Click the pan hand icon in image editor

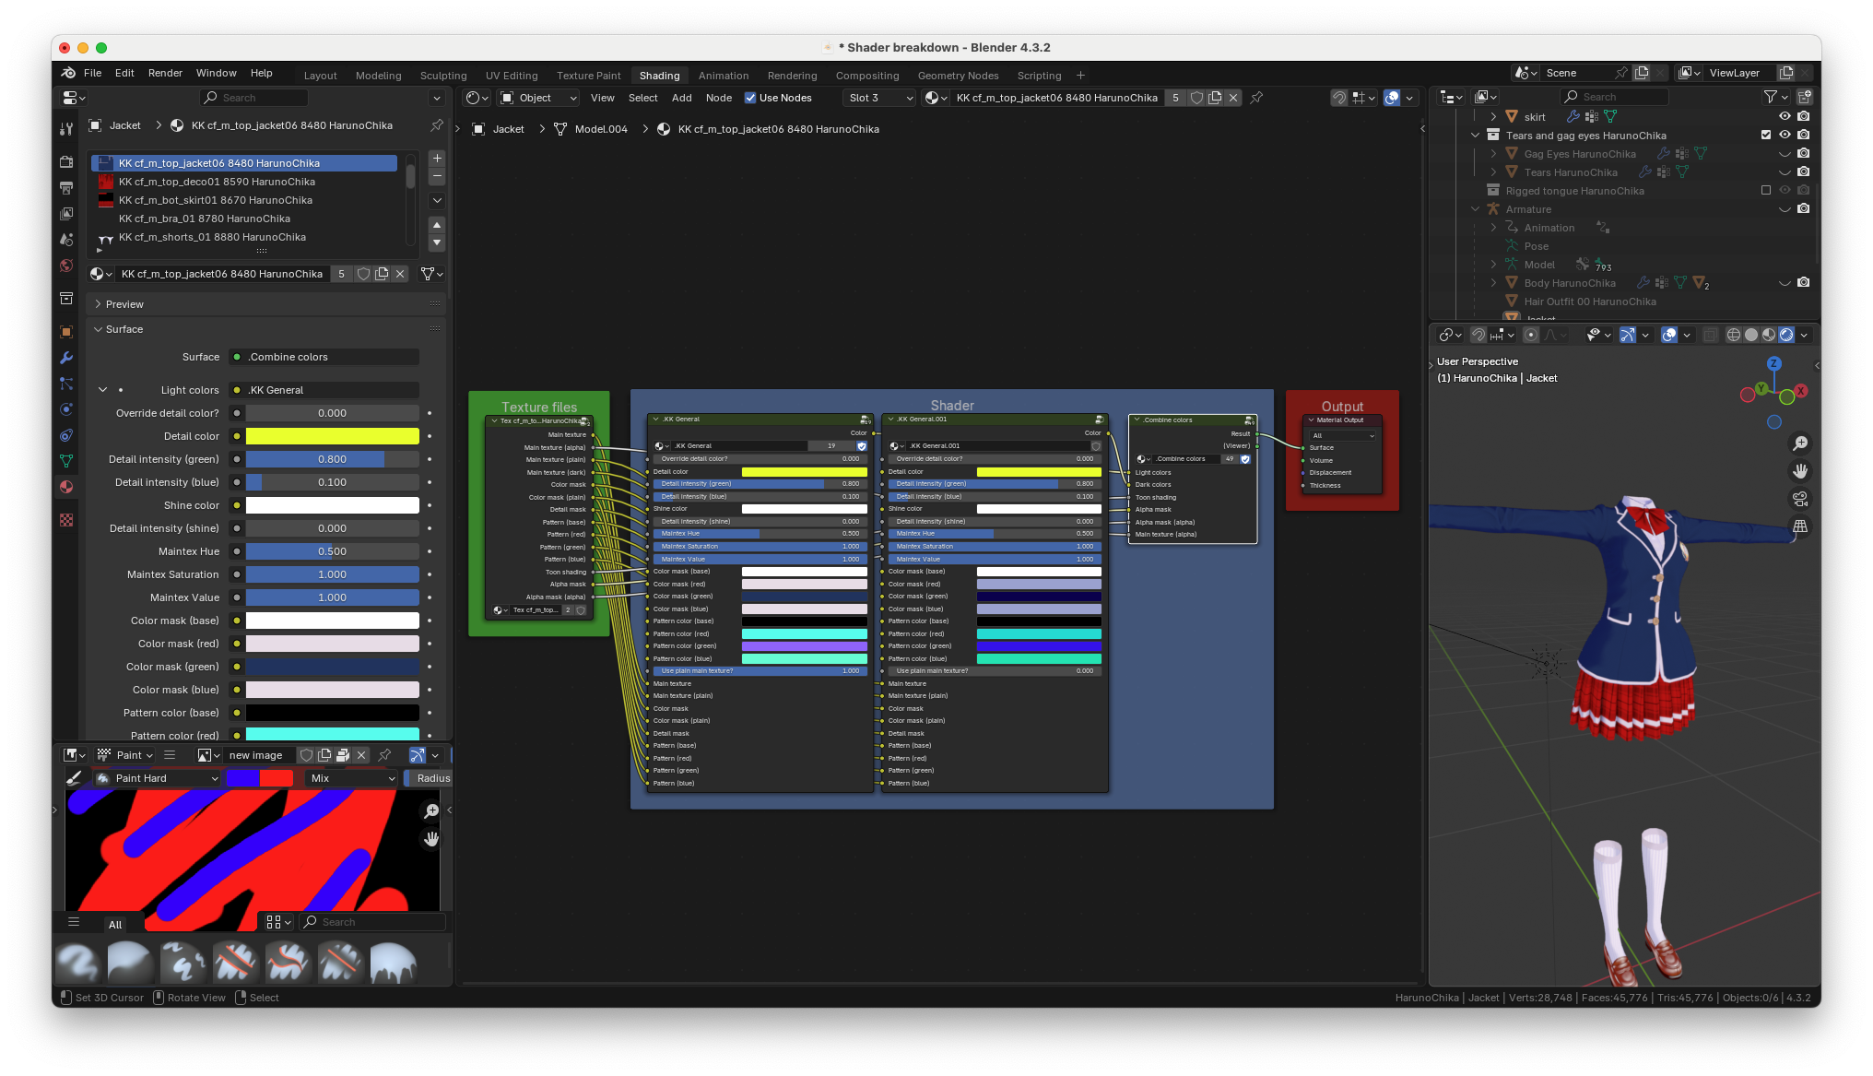430,839
